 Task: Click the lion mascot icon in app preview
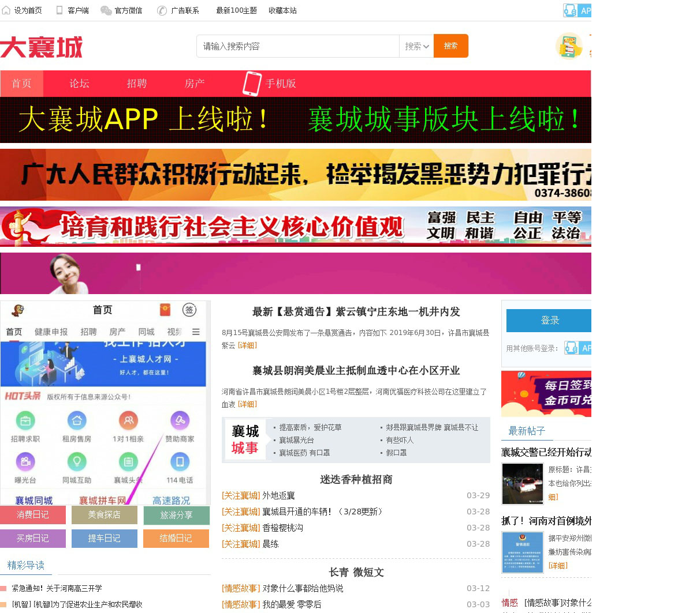coord(18,311)
